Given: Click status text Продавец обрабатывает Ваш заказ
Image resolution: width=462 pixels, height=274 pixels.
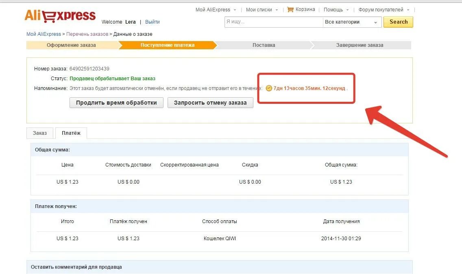Looking at the screenshot, I should click(x=112, y=79).
